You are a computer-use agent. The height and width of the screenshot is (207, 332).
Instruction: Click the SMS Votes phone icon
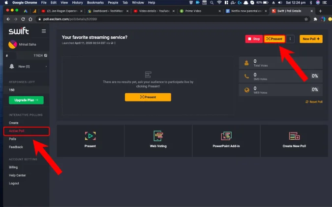click(247, 76)
